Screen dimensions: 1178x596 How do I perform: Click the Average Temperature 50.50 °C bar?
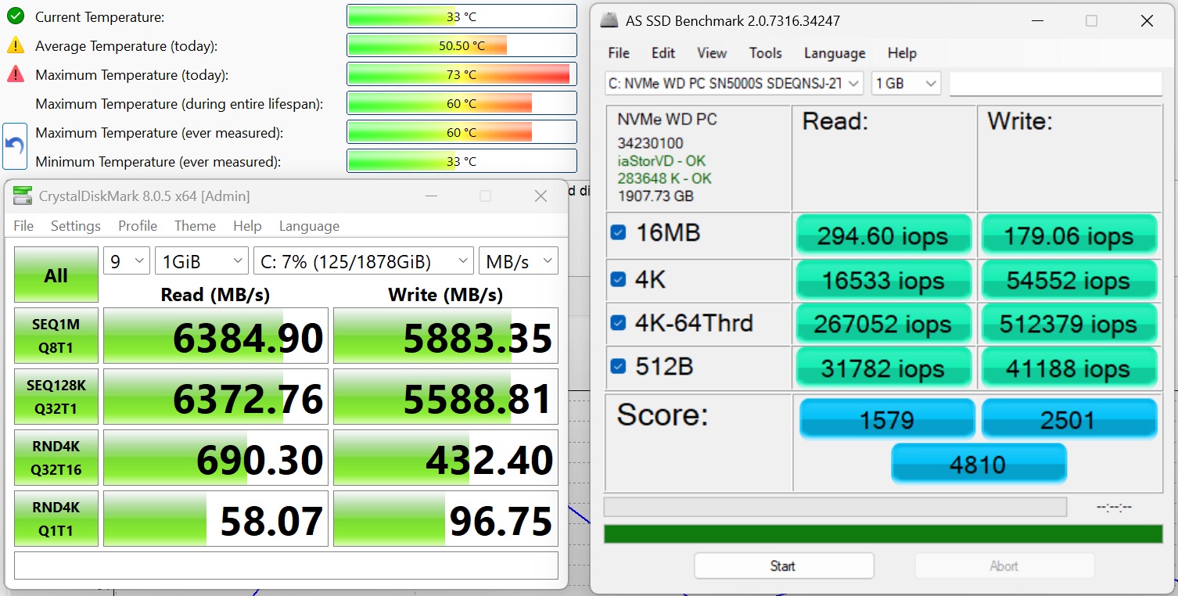point(462,45)
